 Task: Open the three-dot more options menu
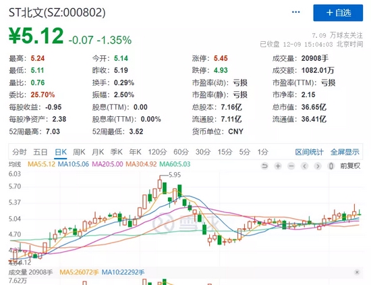(x=295, y=12)
